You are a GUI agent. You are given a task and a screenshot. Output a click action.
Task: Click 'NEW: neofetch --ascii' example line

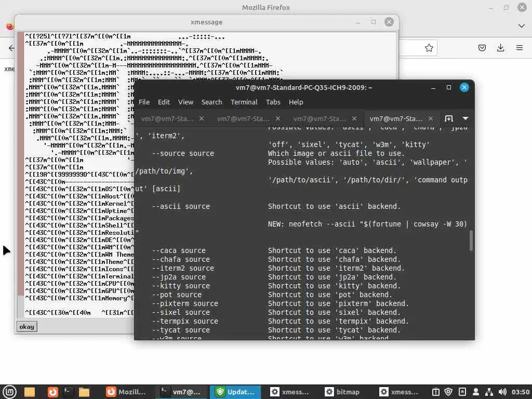click(x=367, y=224)
